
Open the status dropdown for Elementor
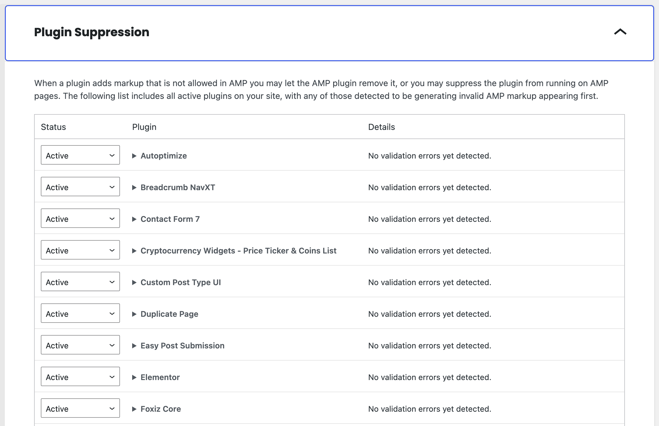tap(80, 376)
